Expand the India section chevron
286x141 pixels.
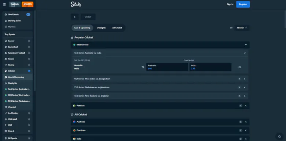point(246,139)
